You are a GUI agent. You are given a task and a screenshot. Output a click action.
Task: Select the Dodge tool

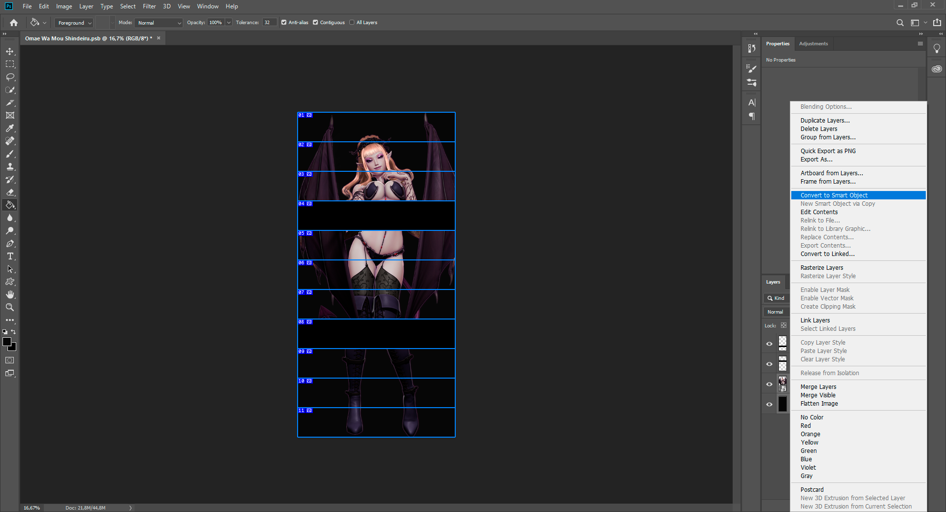[10, 230]
